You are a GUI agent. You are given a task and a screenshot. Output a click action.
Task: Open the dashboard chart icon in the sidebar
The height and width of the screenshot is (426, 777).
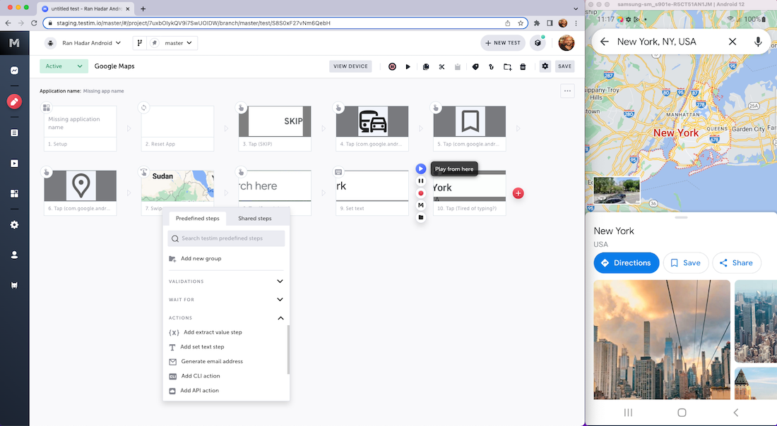pos(14,71)
